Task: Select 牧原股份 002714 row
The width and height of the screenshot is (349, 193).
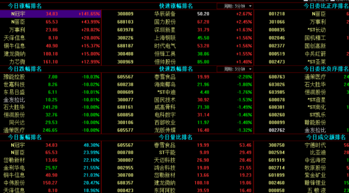Action: click(x=301, y=168)
